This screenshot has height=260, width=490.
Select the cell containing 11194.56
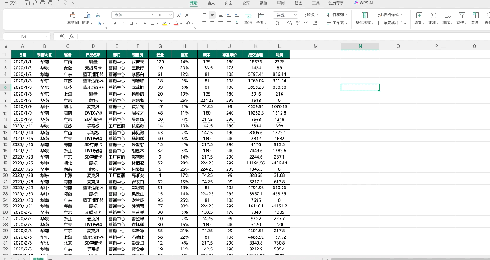click(x=255, y=163)
